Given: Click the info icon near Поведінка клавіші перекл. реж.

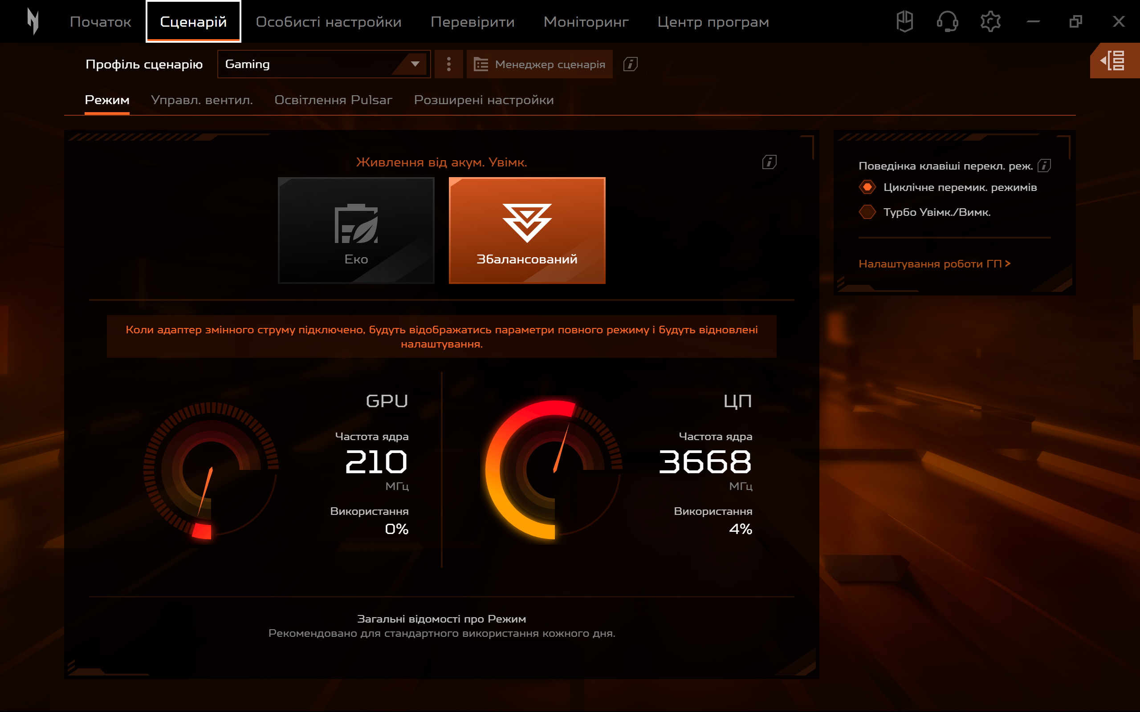Looking at the screenshot, I should click(1045, 165).
